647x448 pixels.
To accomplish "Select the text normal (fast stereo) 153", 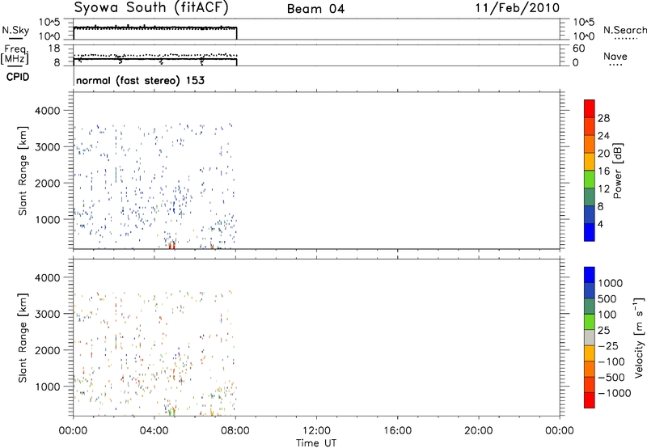I will [140, 80].
